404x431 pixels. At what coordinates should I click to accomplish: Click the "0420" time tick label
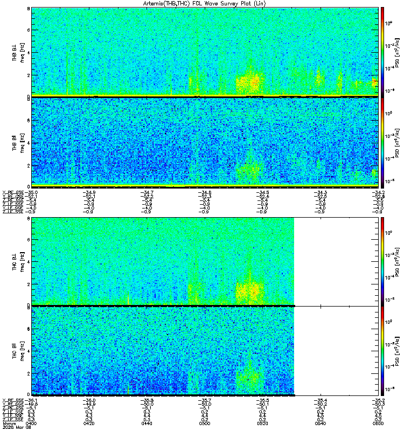(89, 423)
